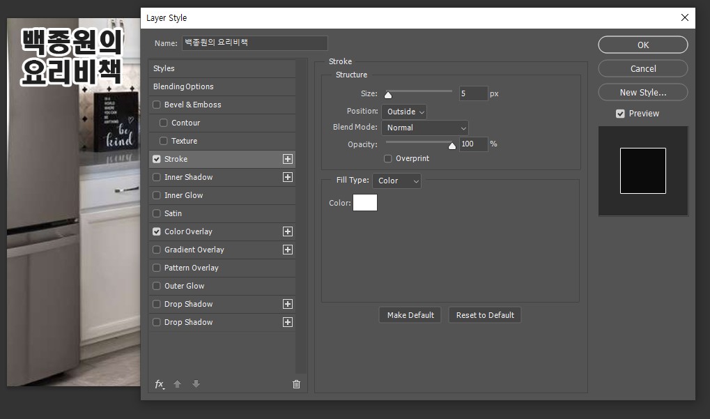The width and height of the screenshot is (710, 419).
Task: Open the Blend Mode dropdown set to Normal
Action: tap(425, 128)
